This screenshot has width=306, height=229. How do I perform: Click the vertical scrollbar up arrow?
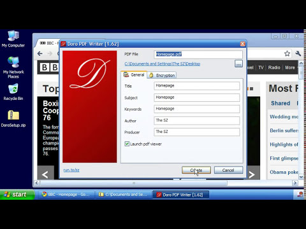301,63
